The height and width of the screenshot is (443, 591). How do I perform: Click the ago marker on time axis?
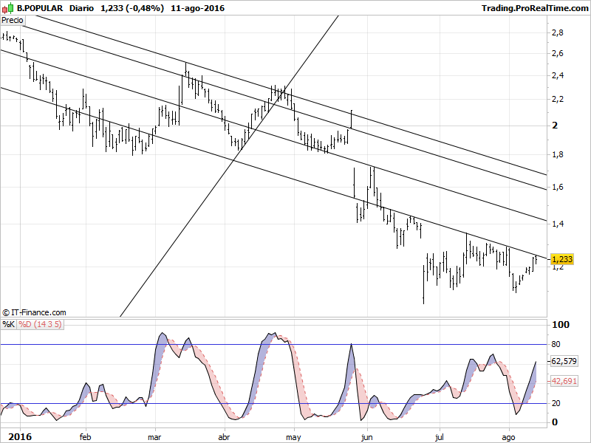509,436
